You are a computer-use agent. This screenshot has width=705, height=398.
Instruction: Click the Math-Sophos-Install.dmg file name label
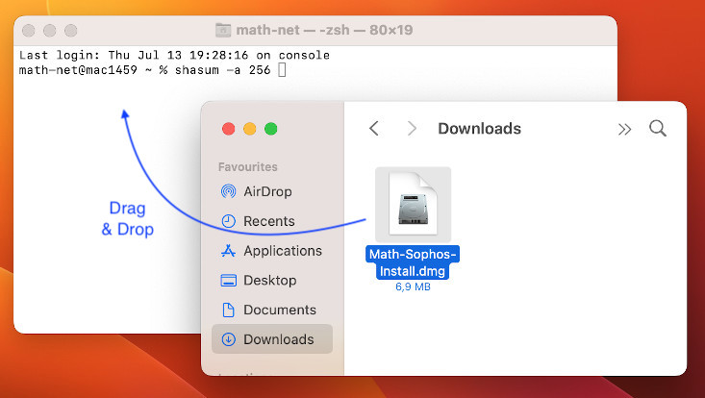[x=413, y=262]
